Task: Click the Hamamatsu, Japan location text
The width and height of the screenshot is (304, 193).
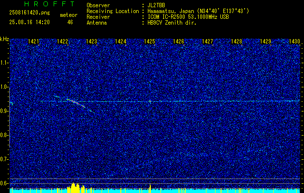Action: pyautogui.click(x=198, y=11)
